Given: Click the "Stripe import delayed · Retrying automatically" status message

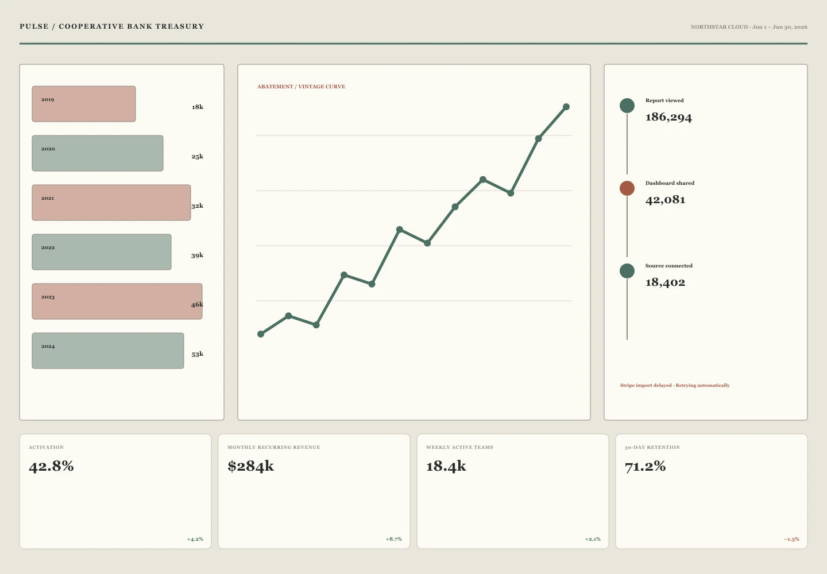Looking at the screenshot, I should pos(675,386).
